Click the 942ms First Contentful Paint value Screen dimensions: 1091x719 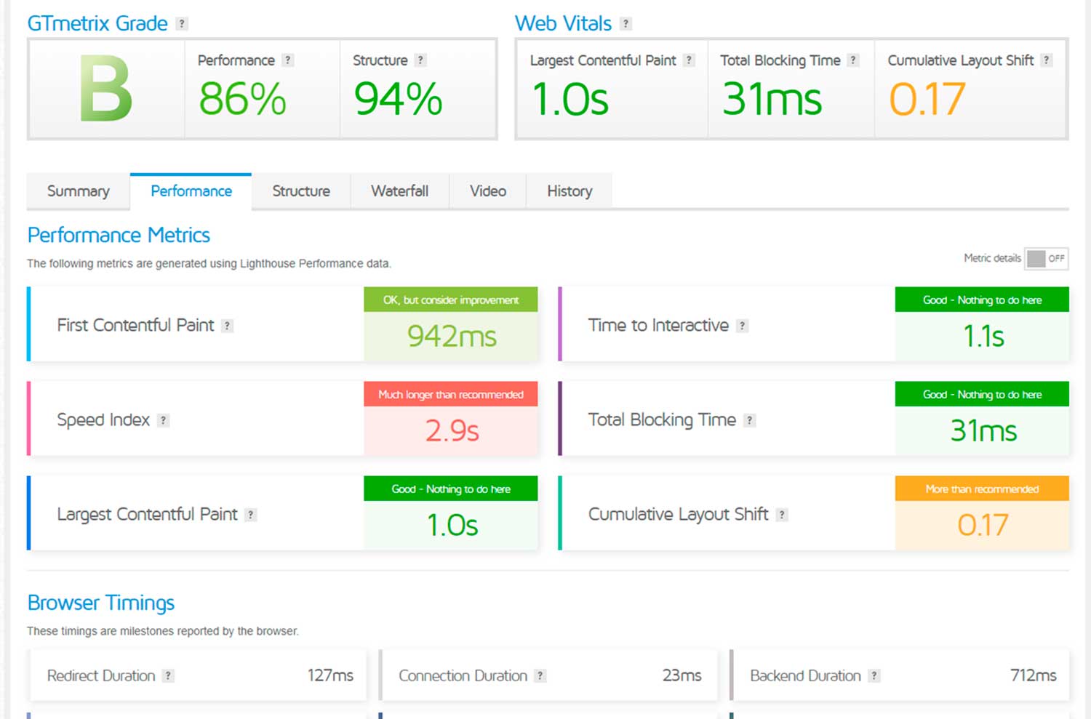pos(452,336)
